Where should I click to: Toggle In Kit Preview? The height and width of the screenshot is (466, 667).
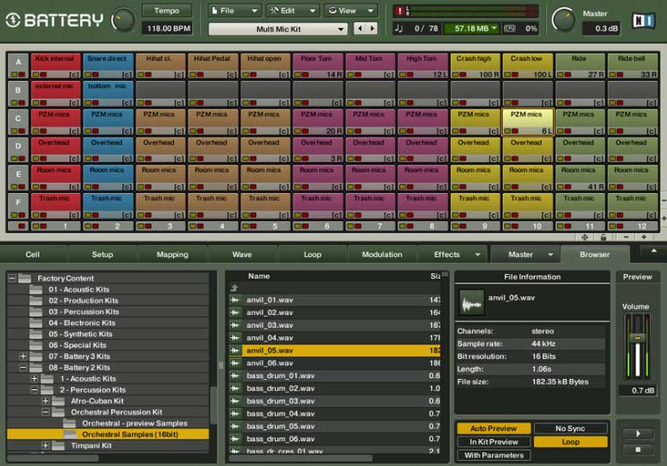494,442
